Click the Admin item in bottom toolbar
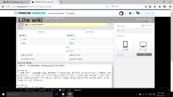Viewport: 173px width, 97px height. 69,90
